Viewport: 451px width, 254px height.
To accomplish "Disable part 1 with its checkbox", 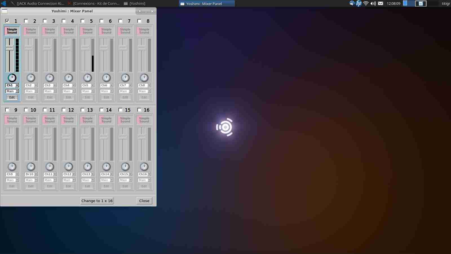I will pos(7,21).
